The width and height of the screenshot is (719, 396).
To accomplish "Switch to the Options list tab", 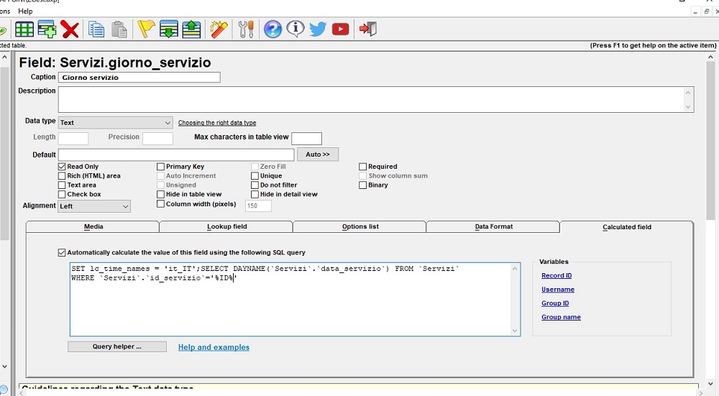I will click(360, 226).
